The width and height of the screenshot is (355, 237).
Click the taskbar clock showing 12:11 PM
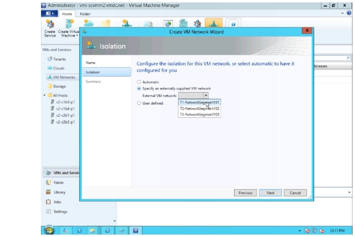pyautogui.click(x=337, y=230)
